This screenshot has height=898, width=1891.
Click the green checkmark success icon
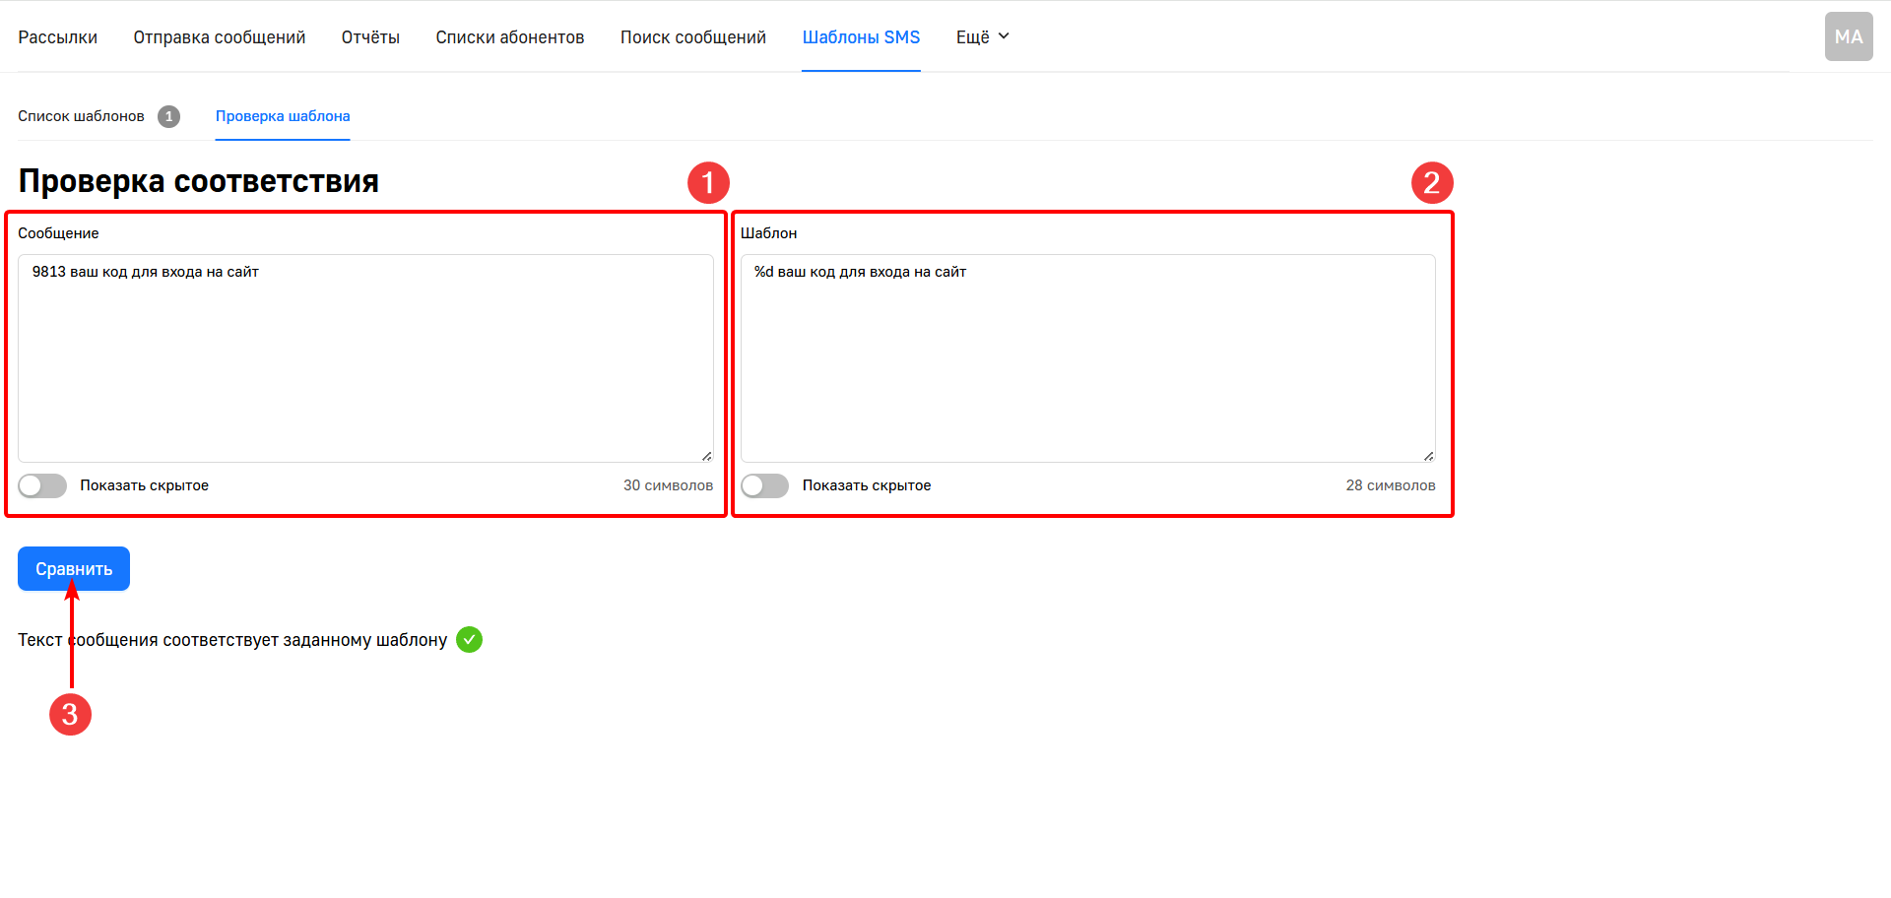tap(470, 640)
